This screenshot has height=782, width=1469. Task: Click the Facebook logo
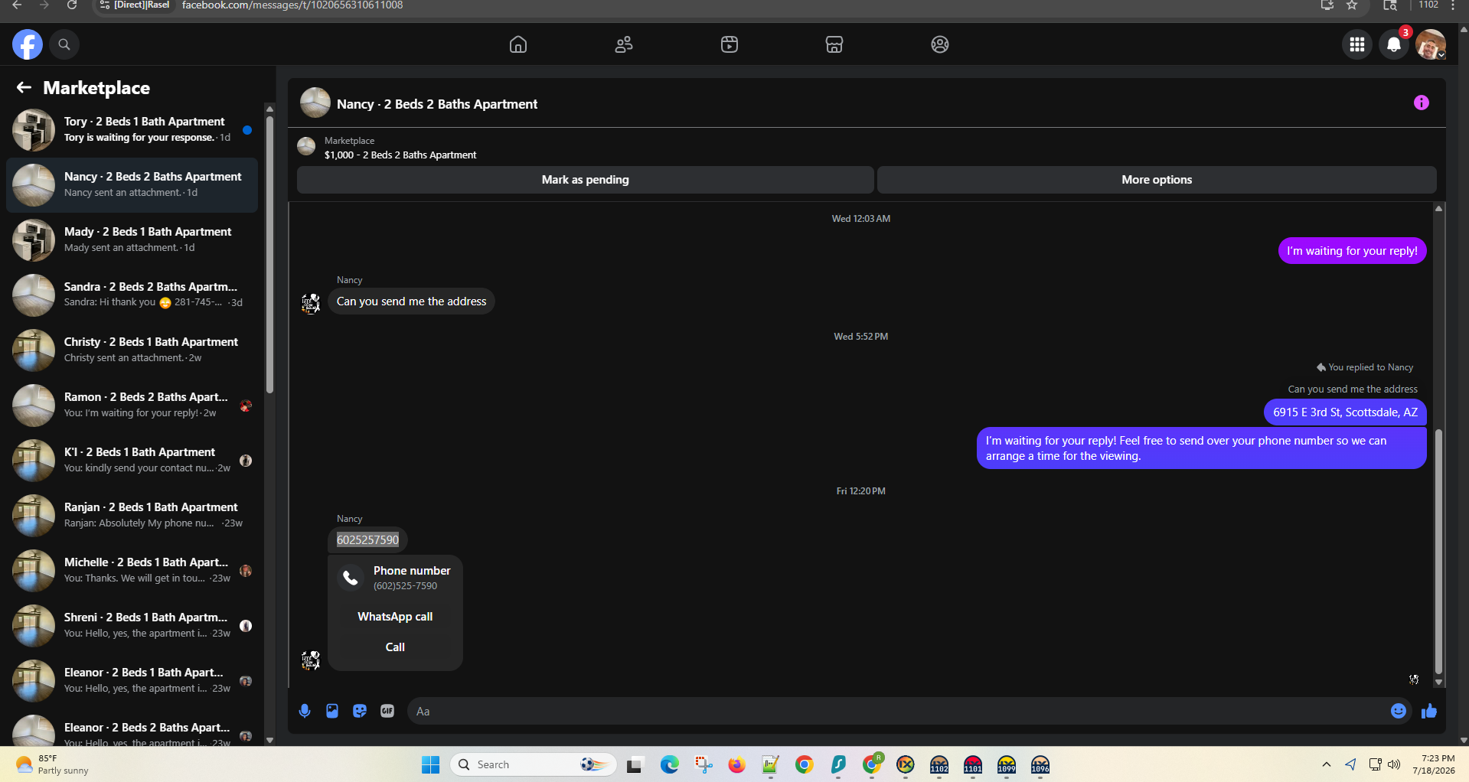(x=28, y=44)
